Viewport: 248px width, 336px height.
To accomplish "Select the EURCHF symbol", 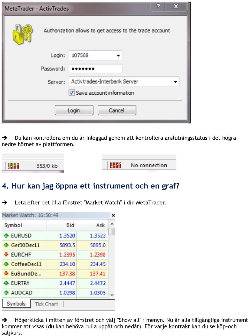I will [21, 255].
